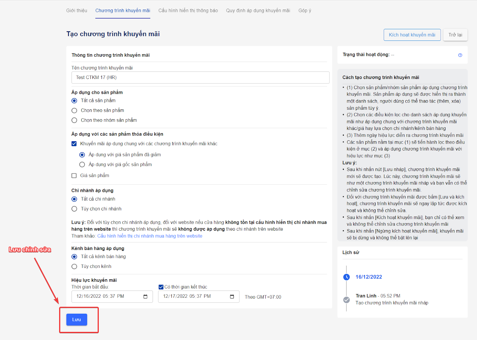
Task: Open the end date calendar picker icon
Action: click(x=232, y=296)
